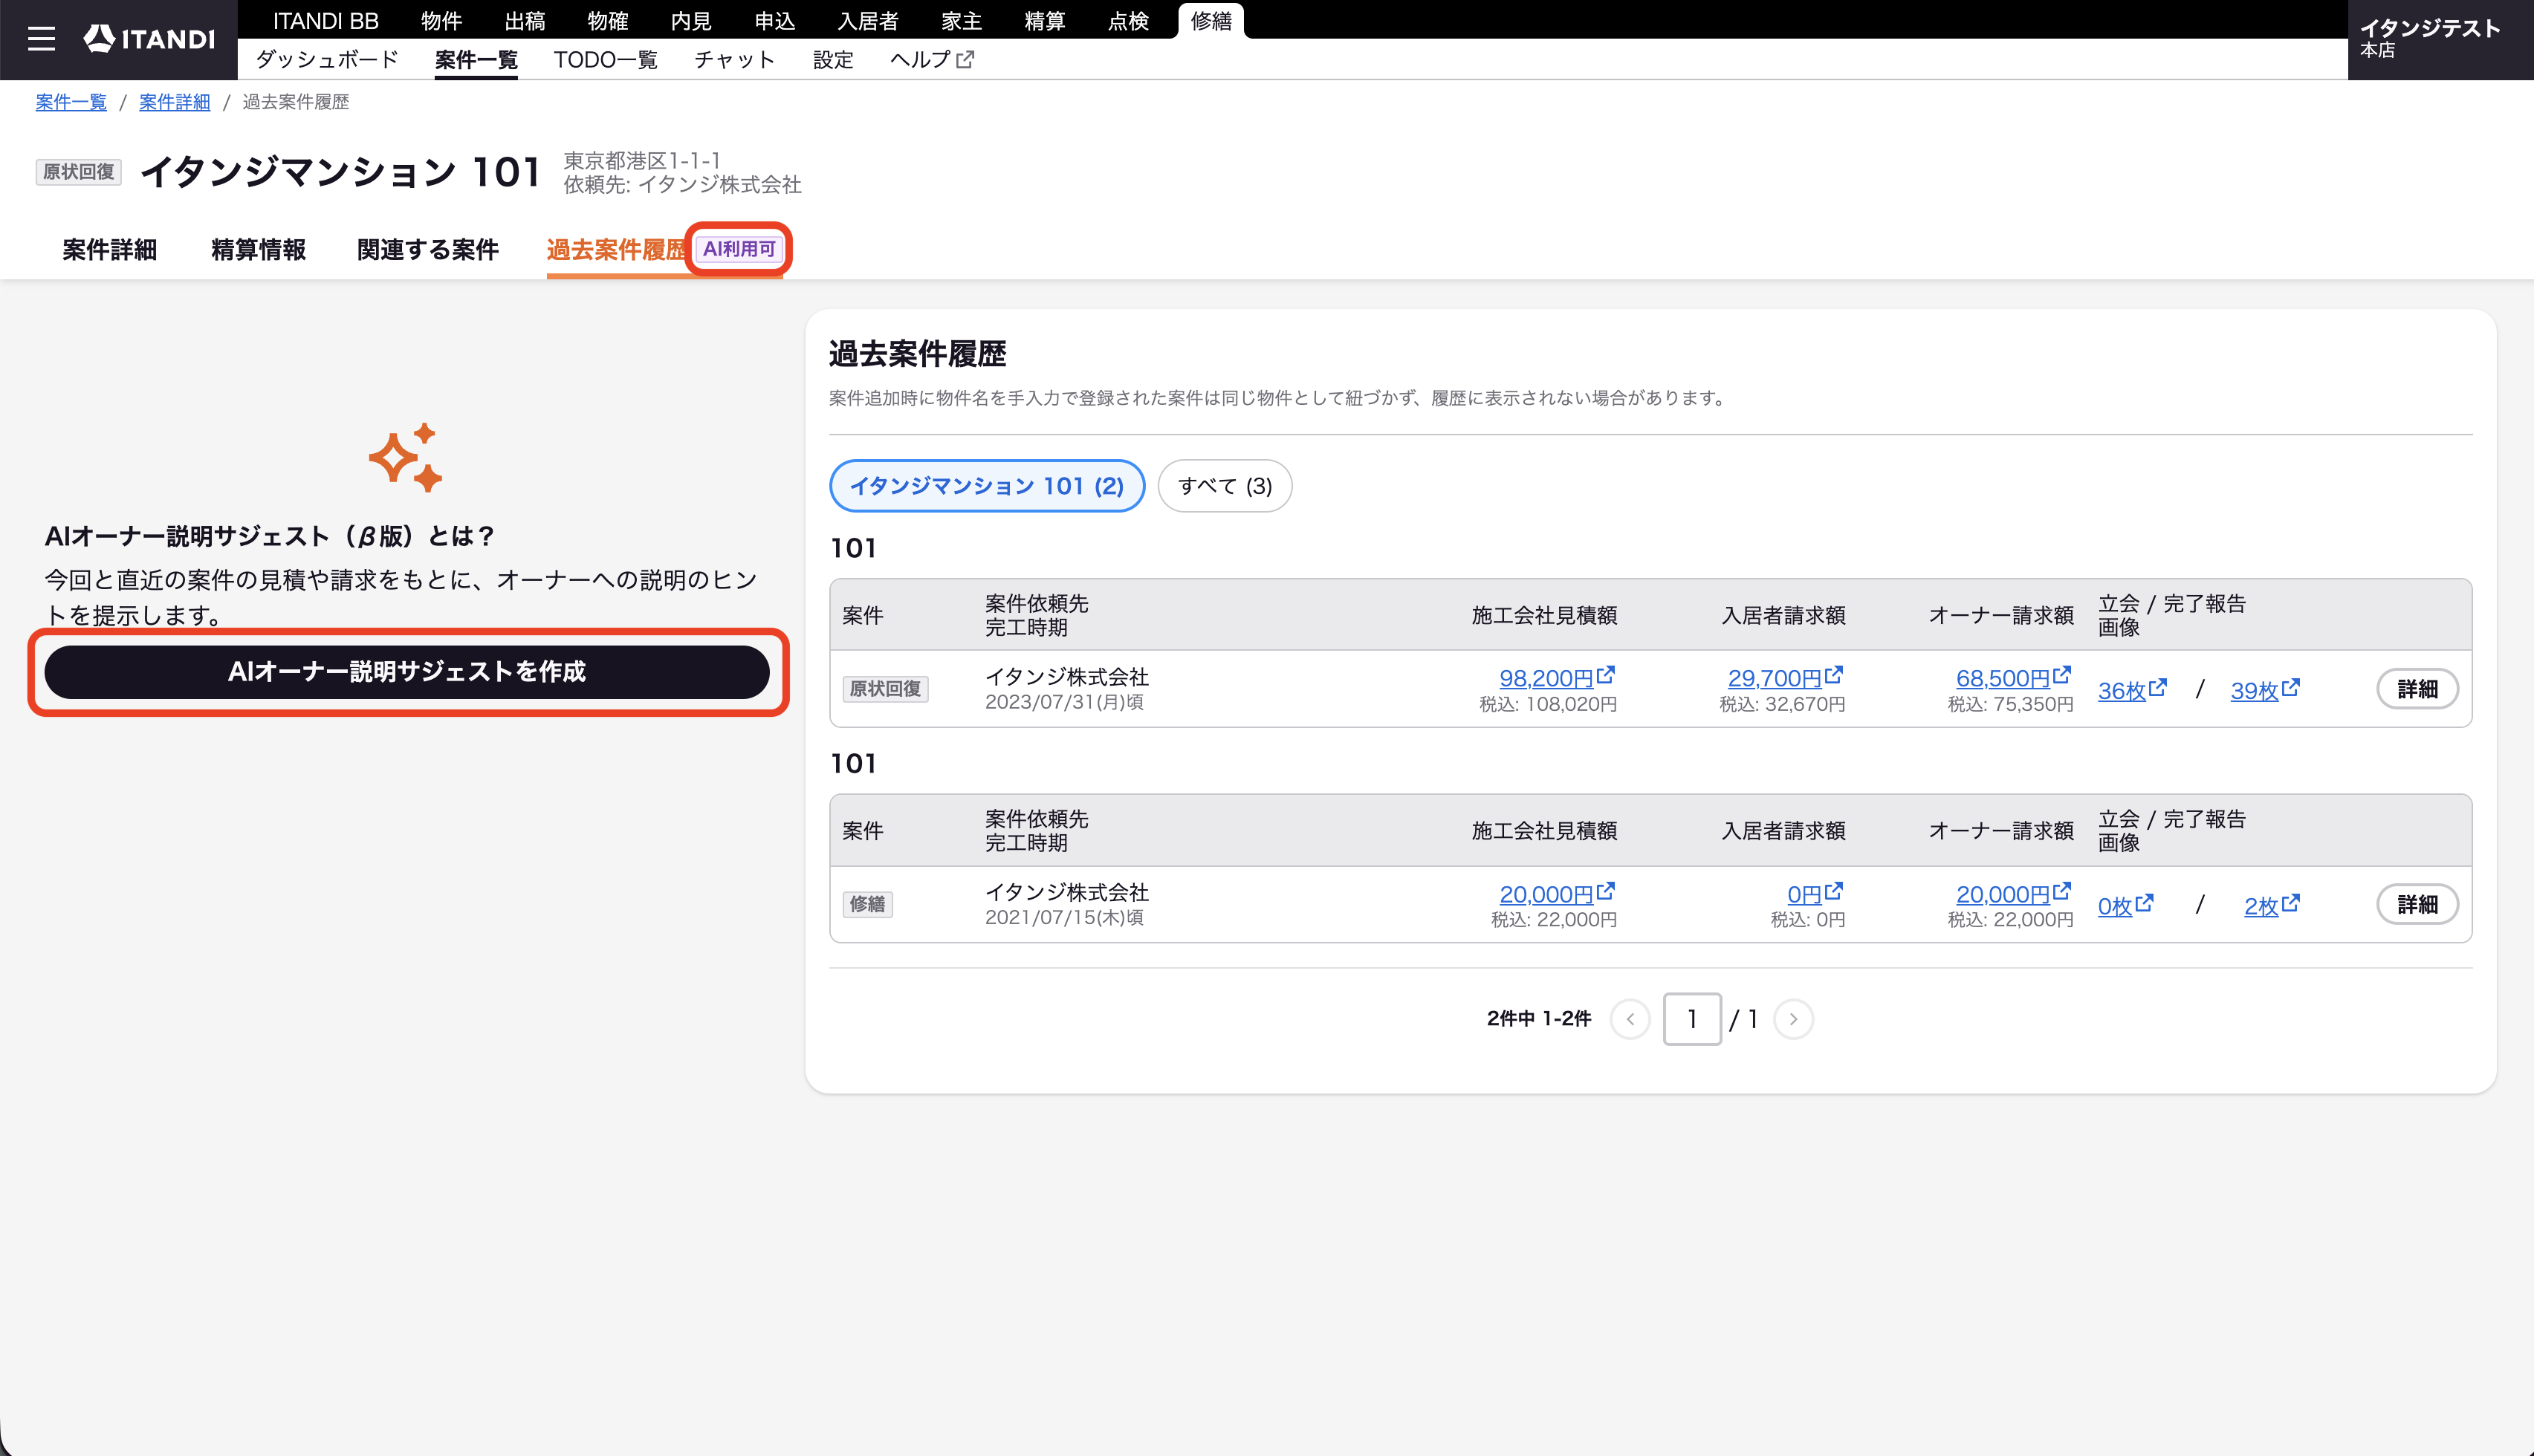Viewport: 2534px width, 1456px height.
Task: Open the 39枚 completion report images
Action: (x=2265, y=690)
